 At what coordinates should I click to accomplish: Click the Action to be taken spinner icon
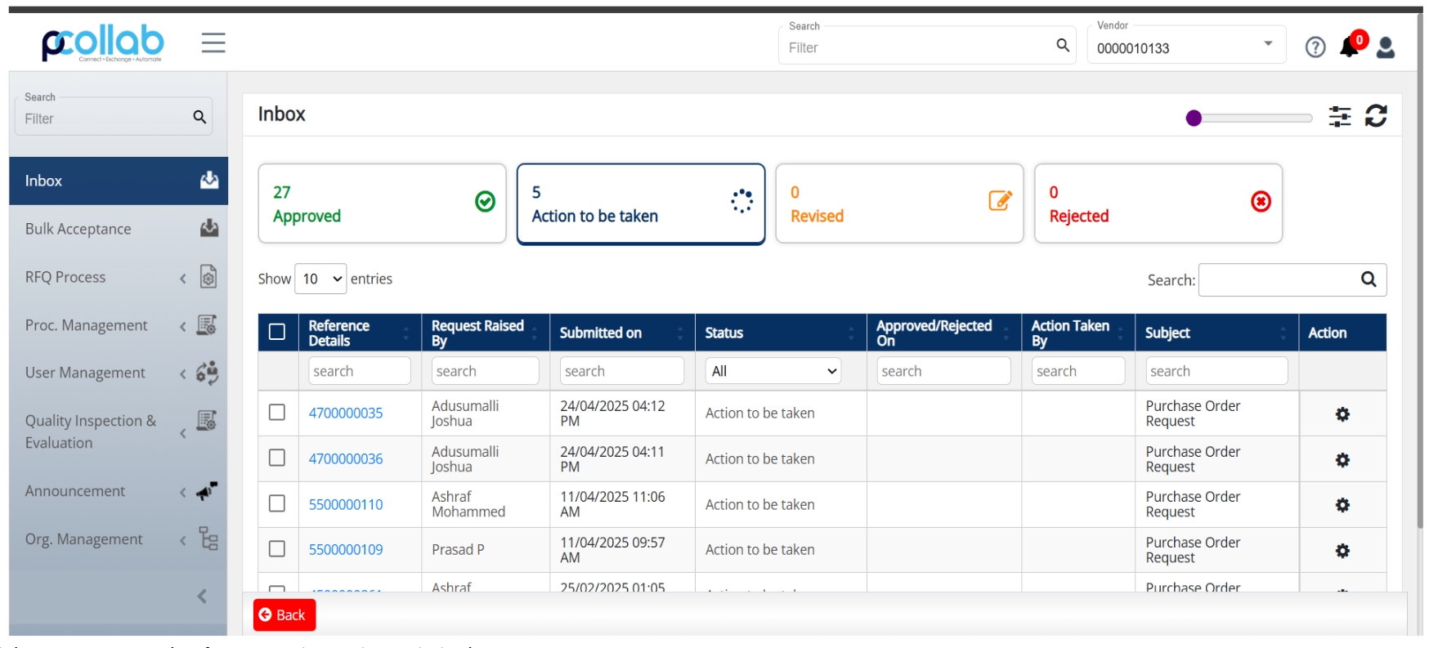[x=741, y=201]
